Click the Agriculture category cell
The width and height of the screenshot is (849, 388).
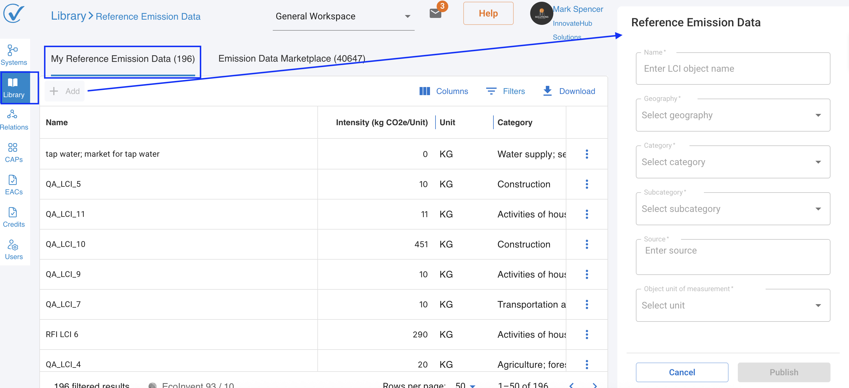coord(531,364)
